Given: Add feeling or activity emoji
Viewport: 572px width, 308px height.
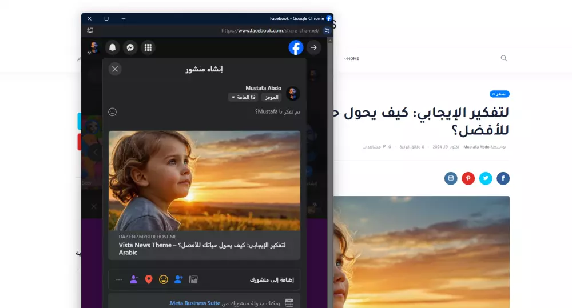Looking at the screenshot, I should point(164,279).
